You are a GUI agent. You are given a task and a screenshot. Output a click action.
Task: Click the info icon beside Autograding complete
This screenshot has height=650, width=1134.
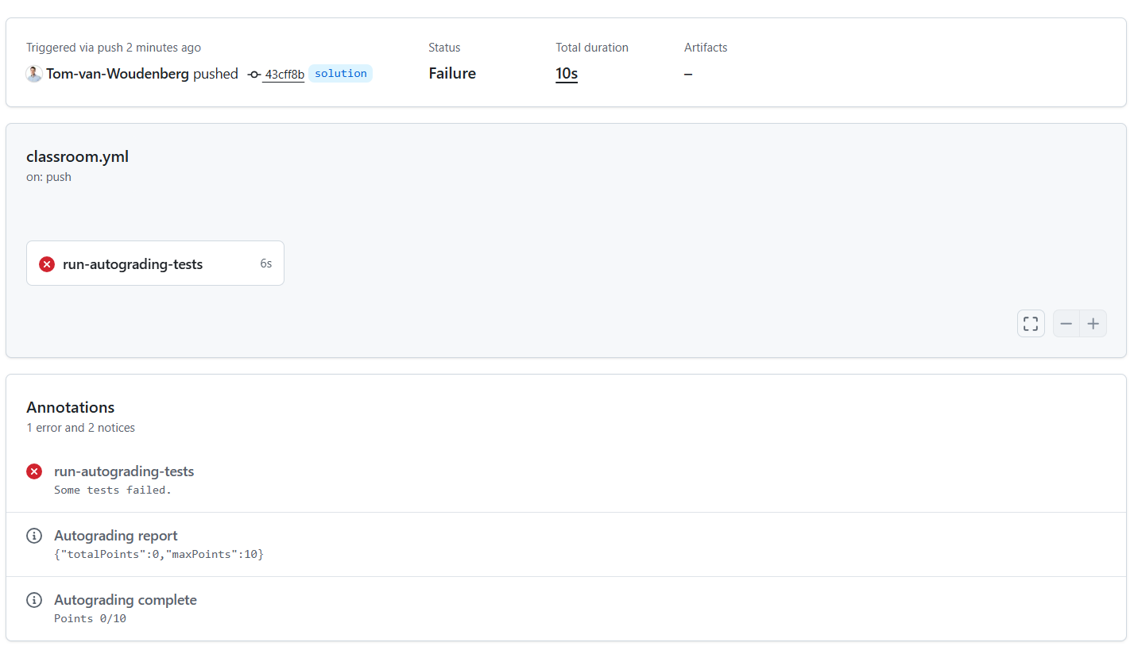coord(34,600)
